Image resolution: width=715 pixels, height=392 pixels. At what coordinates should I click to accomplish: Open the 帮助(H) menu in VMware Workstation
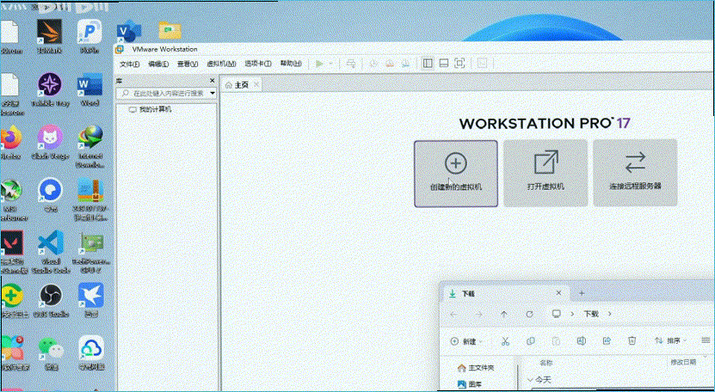(291, 64)
